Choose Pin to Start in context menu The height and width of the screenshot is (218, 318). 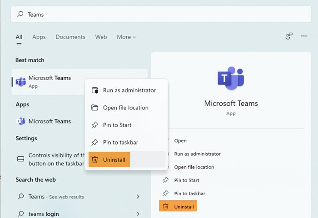[x=127, y=125]
